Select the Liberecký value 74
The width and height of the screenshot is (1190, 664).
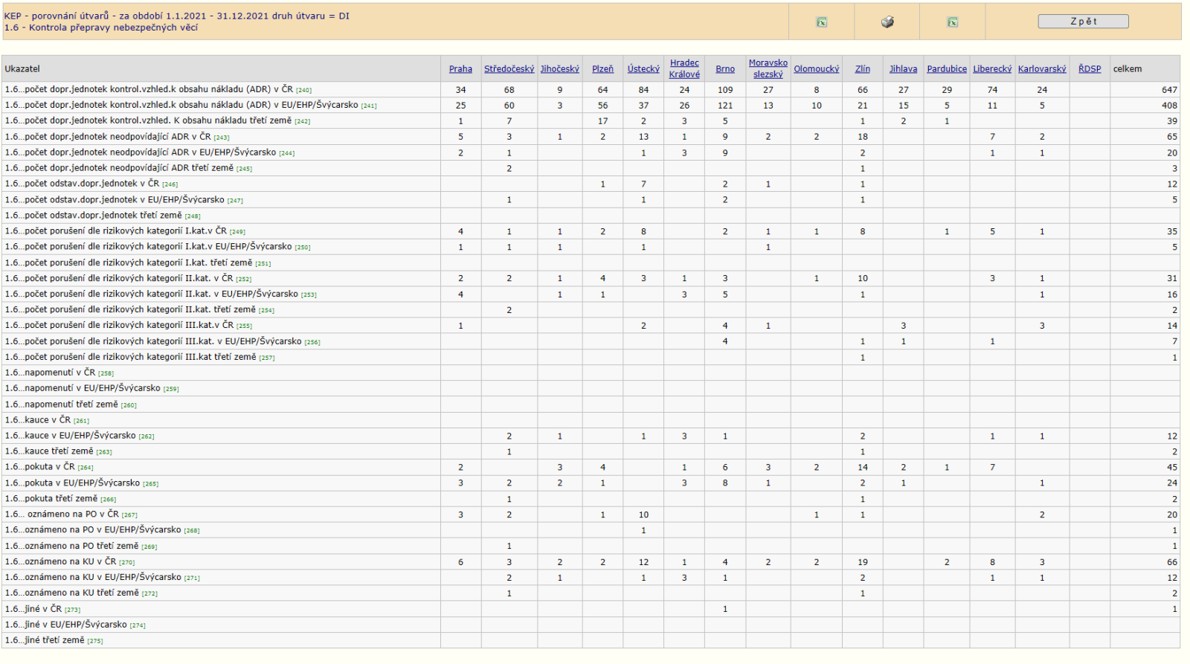click(x=992, y=90)
